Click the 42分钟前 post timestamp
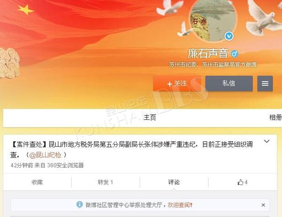 pos(22,165)
